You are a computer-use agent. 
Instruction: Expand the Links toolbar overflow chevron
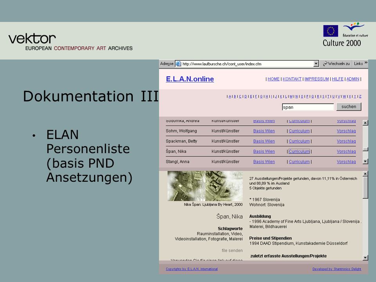click(366, 63)
